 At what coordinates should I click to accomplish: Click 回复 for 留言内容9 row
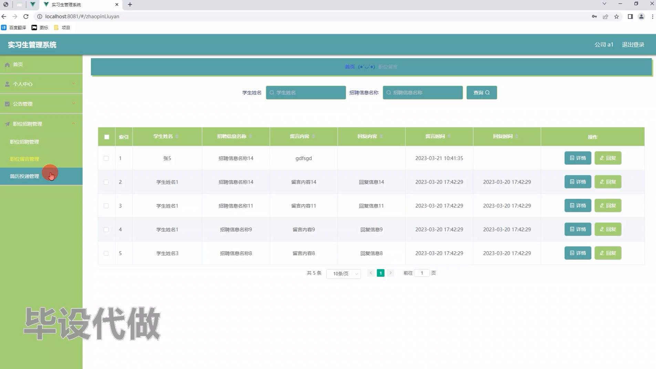tap(608, 229)
